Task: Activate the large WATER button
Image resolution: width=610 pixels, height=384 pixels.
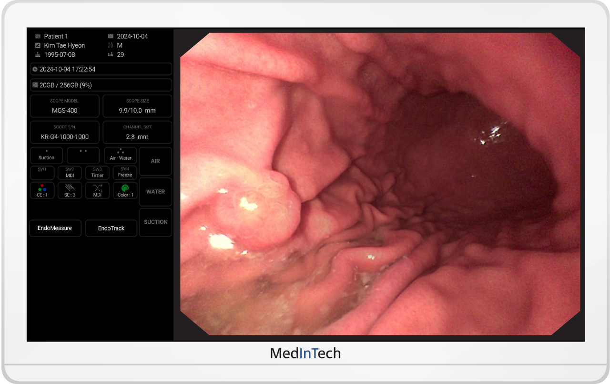Action: [x=155, y=192]
